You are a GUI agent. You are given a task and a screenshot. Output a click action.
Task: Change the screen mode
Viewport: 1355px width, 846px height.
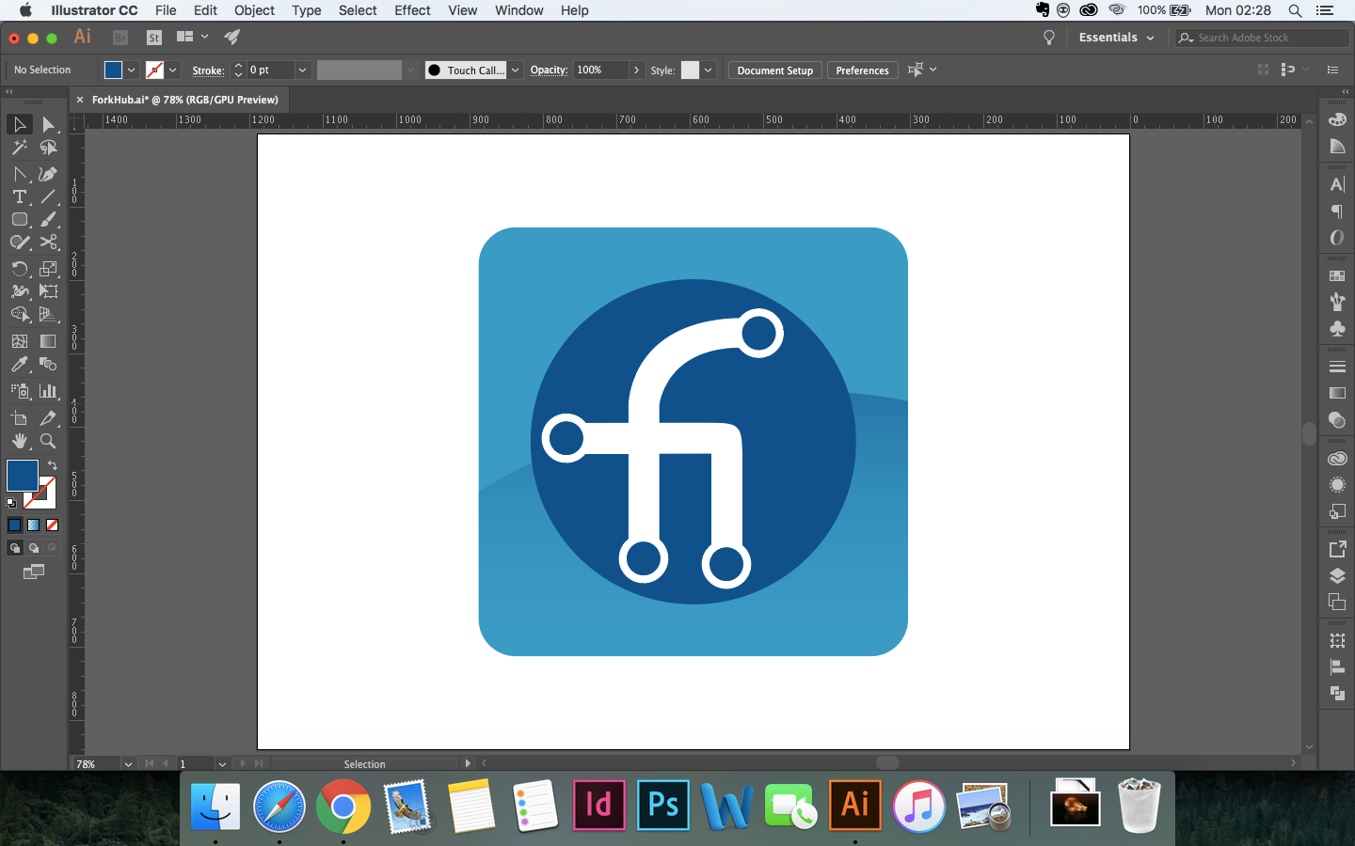tap(34, 572)
